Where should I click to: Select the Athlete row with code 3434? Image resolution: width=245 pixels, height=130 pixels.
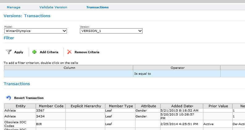pos(125,116)
